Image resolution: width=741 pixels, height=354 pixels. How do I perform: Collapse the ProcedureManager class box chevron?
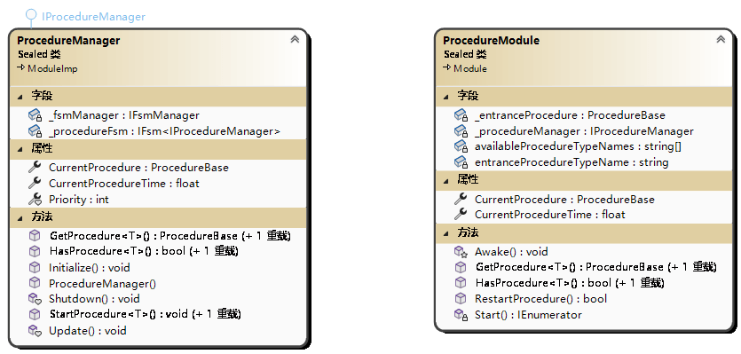pos(295,39)
